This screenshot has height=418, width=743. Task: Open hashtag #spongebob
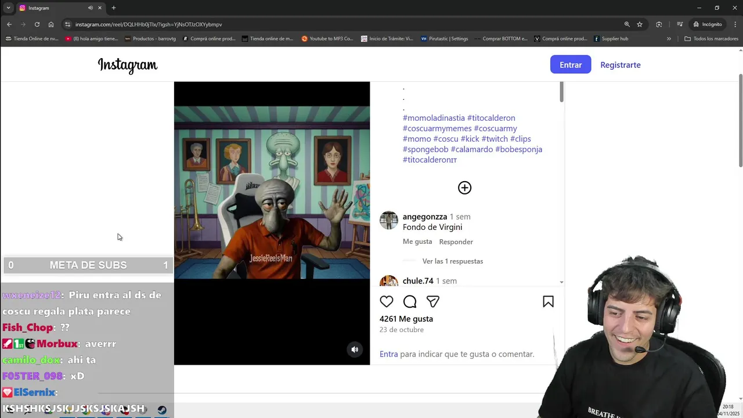[x=425, y=149]
